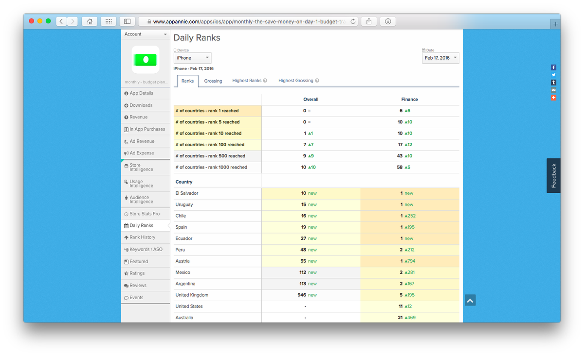This screenshot has width=584, height=356.
Task: Open Reviews in sidebar
Action: coord(146,286)
